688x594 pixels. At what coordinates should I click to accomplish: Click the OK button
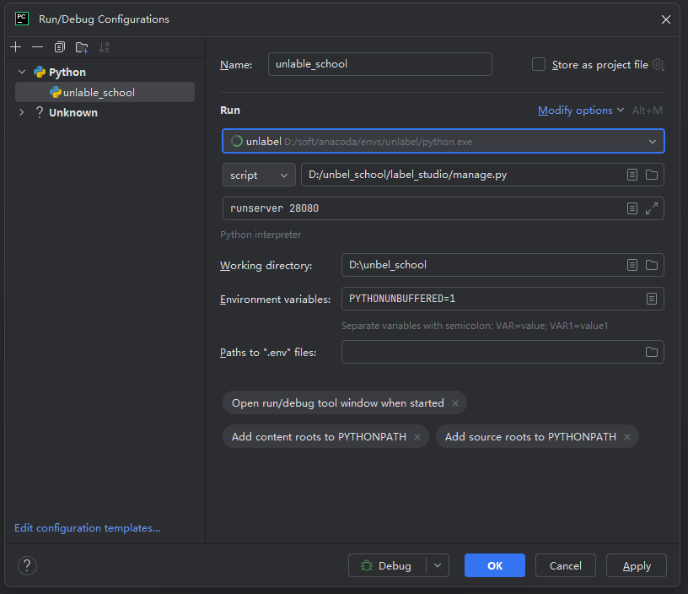494,565
